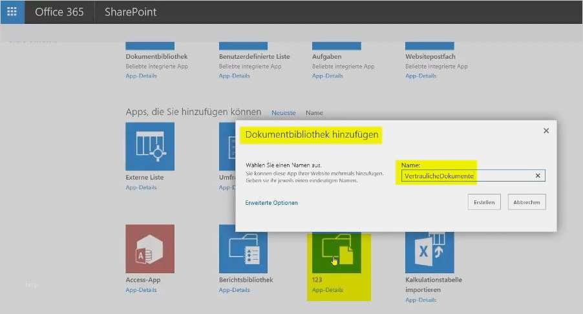Image resolution: width=583 pixels, height=314 pixels.
Task: Open App-Details under Access-App
Action: point(141,290)
